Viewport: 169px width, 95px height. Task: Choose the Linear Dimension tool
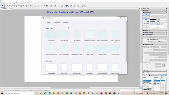coord(42,6)
